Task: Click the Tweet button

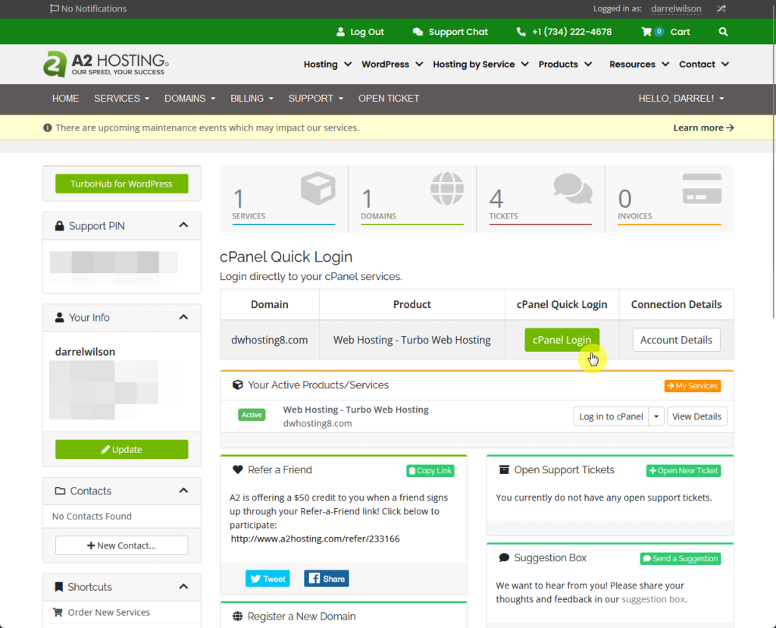Action: click(x=268, y=579)
